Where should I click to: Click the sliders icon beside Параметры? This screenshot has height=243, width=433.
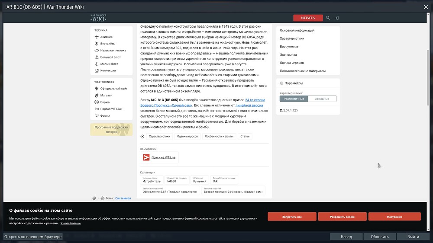click(x=281, y=83)
